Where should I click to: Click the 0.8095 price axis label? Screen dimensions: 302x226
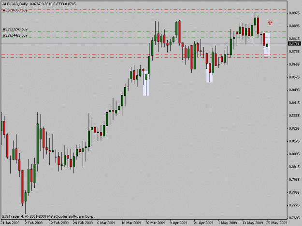coord(294,154)
